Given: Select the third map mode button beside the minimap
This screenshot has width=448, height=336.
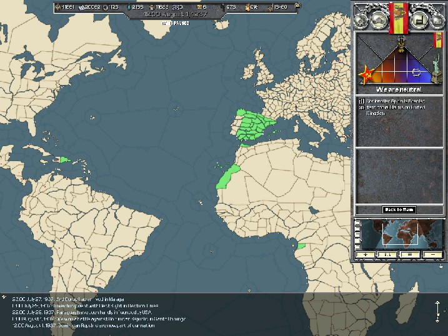Looking at the screenshot, I should pyautogui.click(x=357, y=235).
